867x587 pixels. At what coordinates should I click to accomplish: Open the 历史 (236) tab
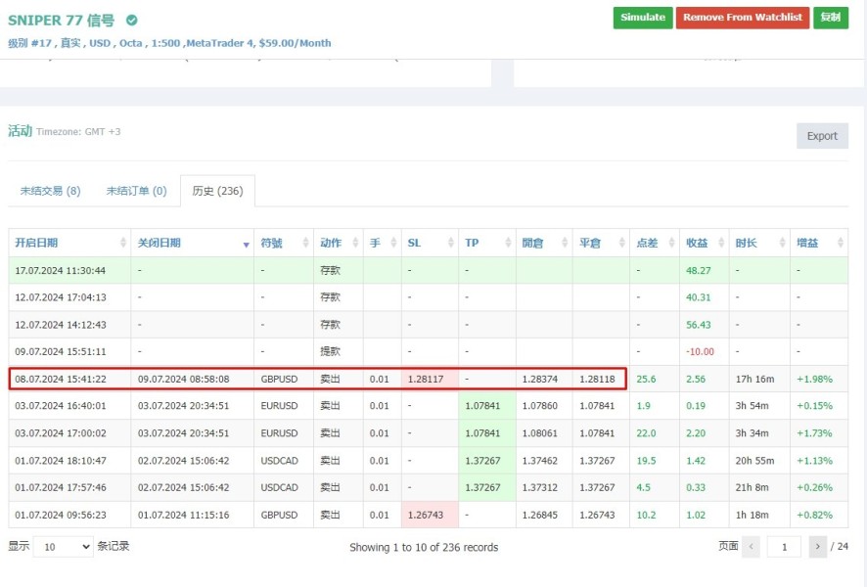[x=217, y=191]
